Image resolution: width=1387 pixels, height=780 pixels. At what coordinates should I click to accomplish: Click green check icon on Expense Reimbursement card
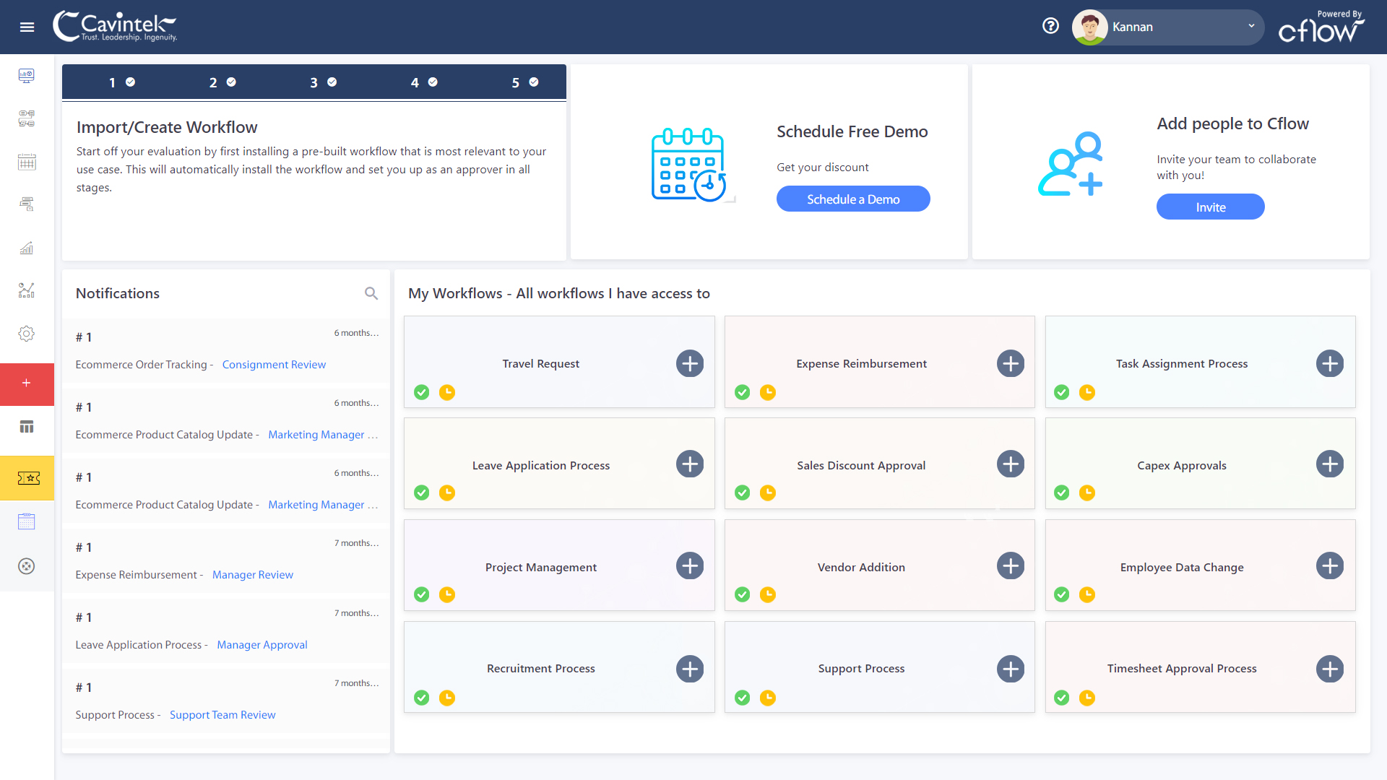(x=742, y=392)
